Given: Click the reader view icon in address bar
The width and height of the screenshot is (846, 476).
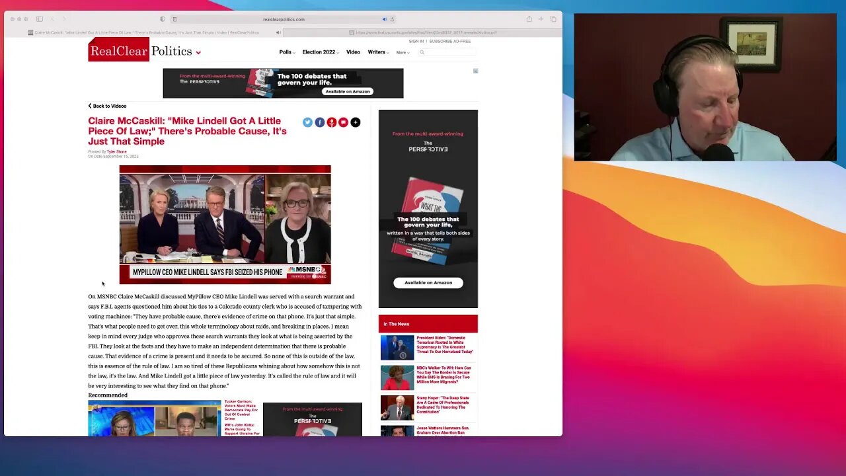Looking at the screenshot, I should pyautogui.click(x=174, y=19).
